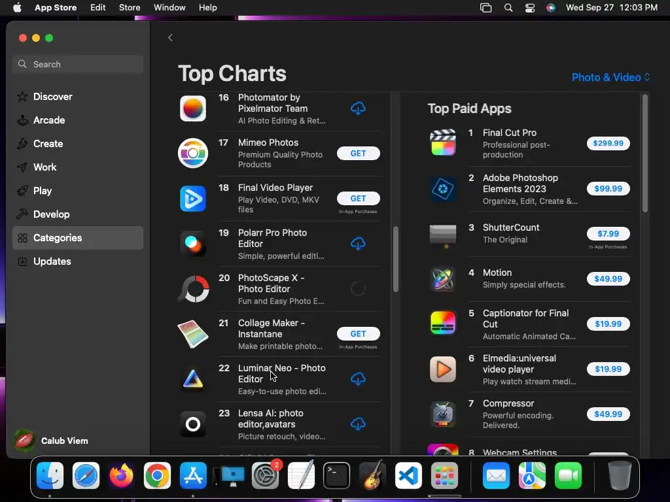This screenshot has height=502, width=670.
Task: Open Arcade in the sidebar
Action: click(78, 120)
